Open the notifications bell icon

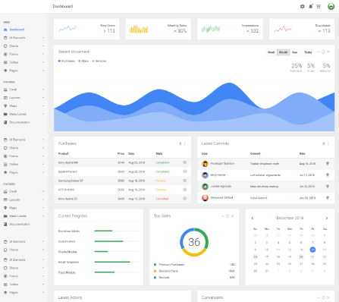pos(310,6)
